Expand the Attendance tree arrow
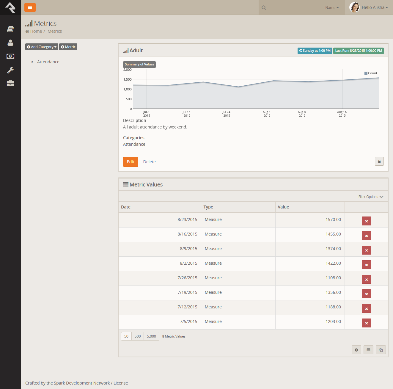The height and width of the screenshot is (389, 393). 32,62
